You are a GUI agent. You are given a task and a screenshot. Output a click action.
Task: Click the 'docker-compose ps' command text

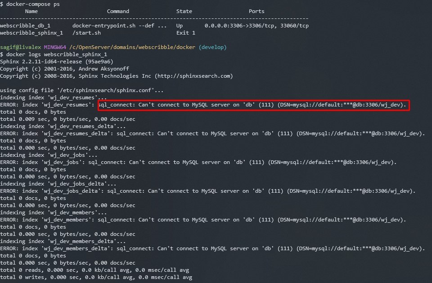[33, 4]
